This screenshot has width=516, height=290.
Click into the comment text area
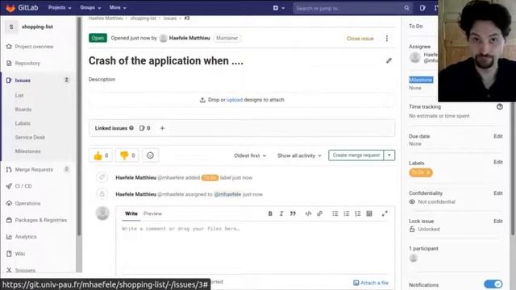coord(256,248)
